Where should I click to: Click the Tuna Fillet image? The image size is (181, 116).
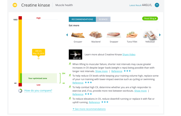pyautogui.click(x=132, y=35)
